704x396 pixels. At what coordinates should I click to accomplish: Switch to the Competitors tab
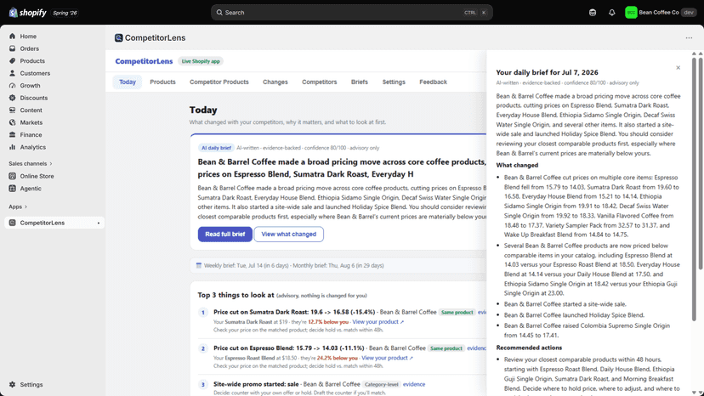[x=319, y=82]
